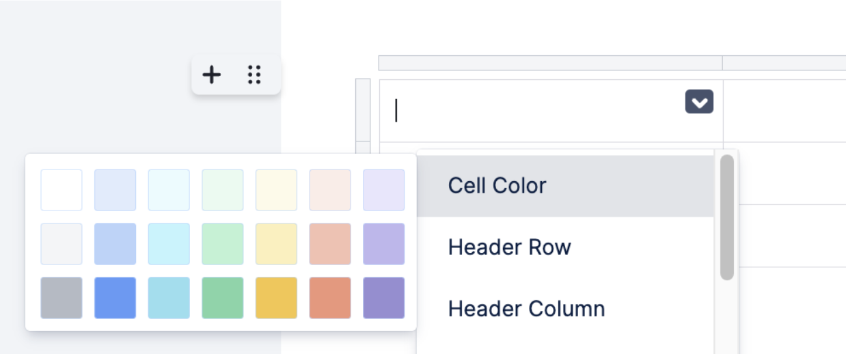Image resolution: width=846 pixels, height=354 pixels.
Task: Select the dark yellow color swatch
Action: (277, 298)
